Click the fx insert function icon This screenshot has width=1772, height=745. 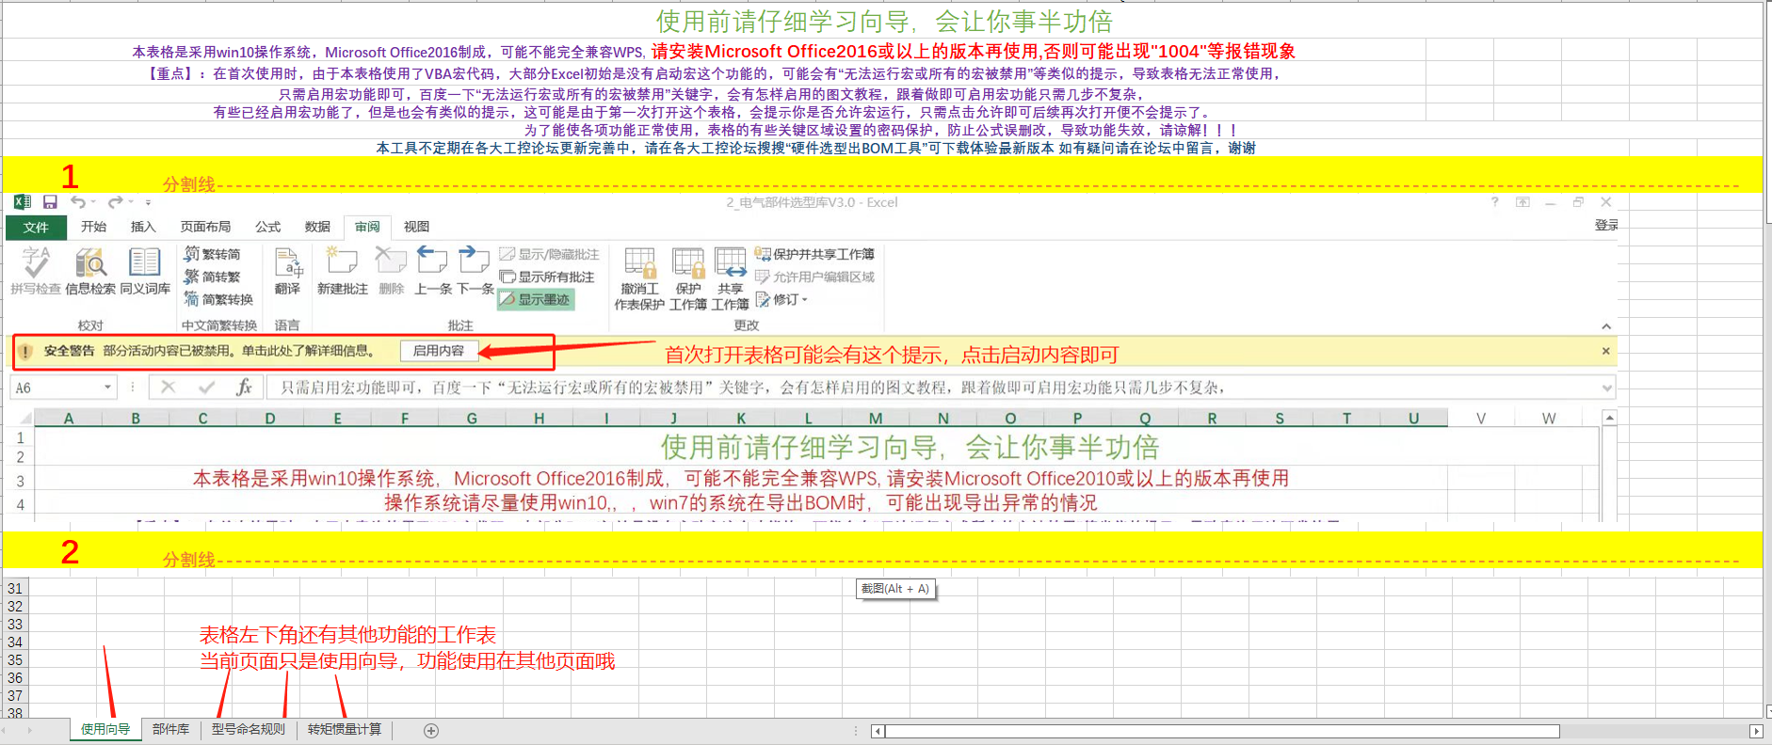point(244,388)
